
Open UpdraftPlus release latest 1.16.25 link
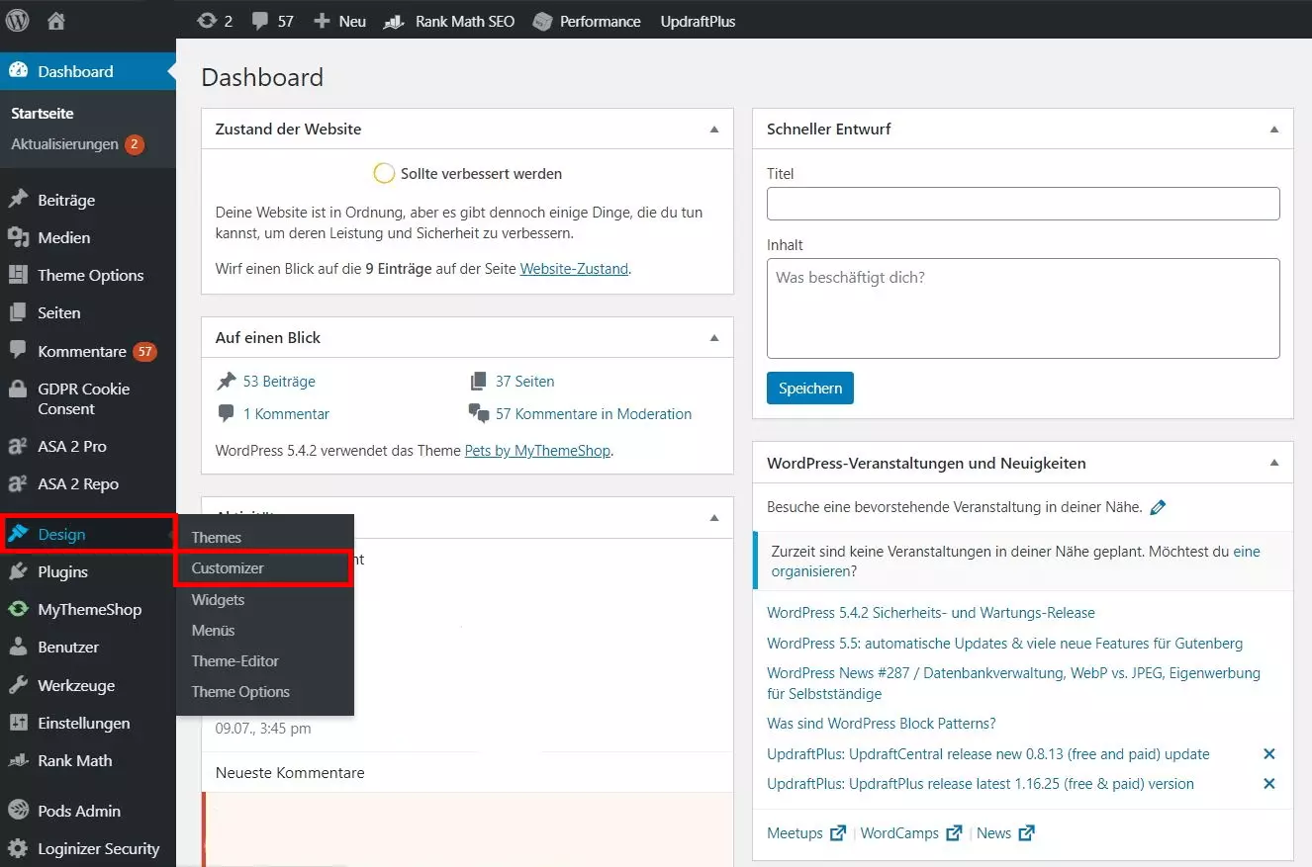981,784
